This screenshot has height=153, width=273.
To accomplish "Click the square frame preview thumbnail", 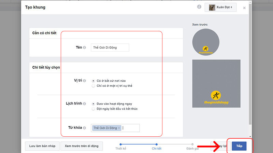I will [216, 84].
